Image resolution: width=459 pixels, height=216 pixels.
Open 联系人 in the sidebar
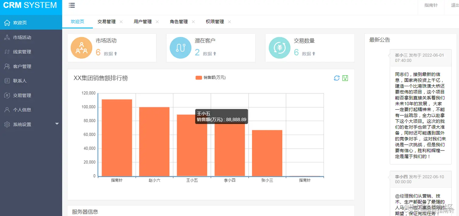[31, 81]
